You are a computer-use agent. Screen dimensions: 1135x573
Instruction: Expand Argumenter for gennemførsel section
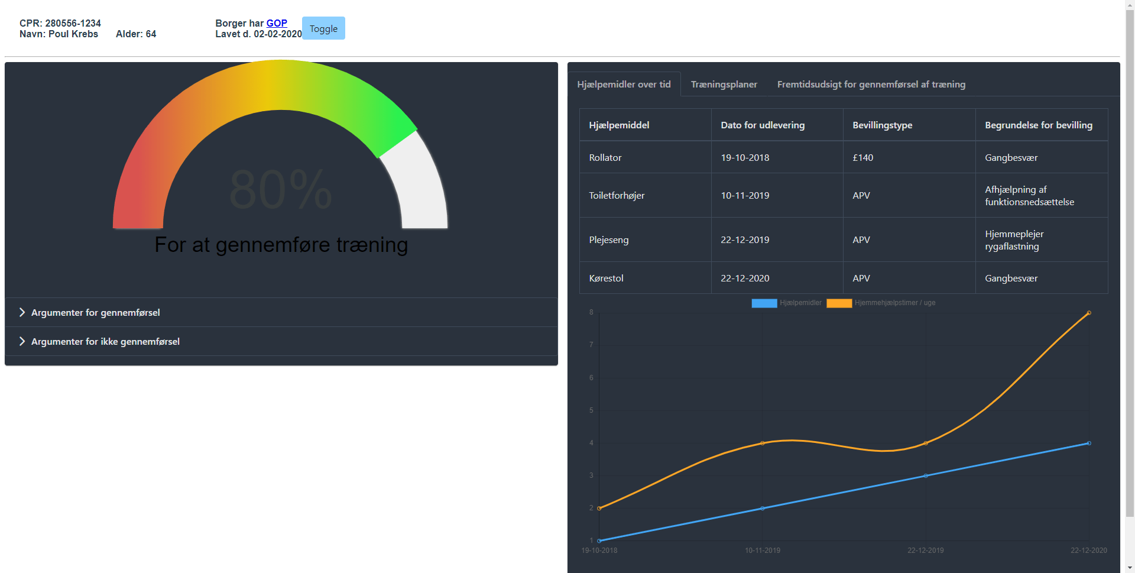click(281, 312)
